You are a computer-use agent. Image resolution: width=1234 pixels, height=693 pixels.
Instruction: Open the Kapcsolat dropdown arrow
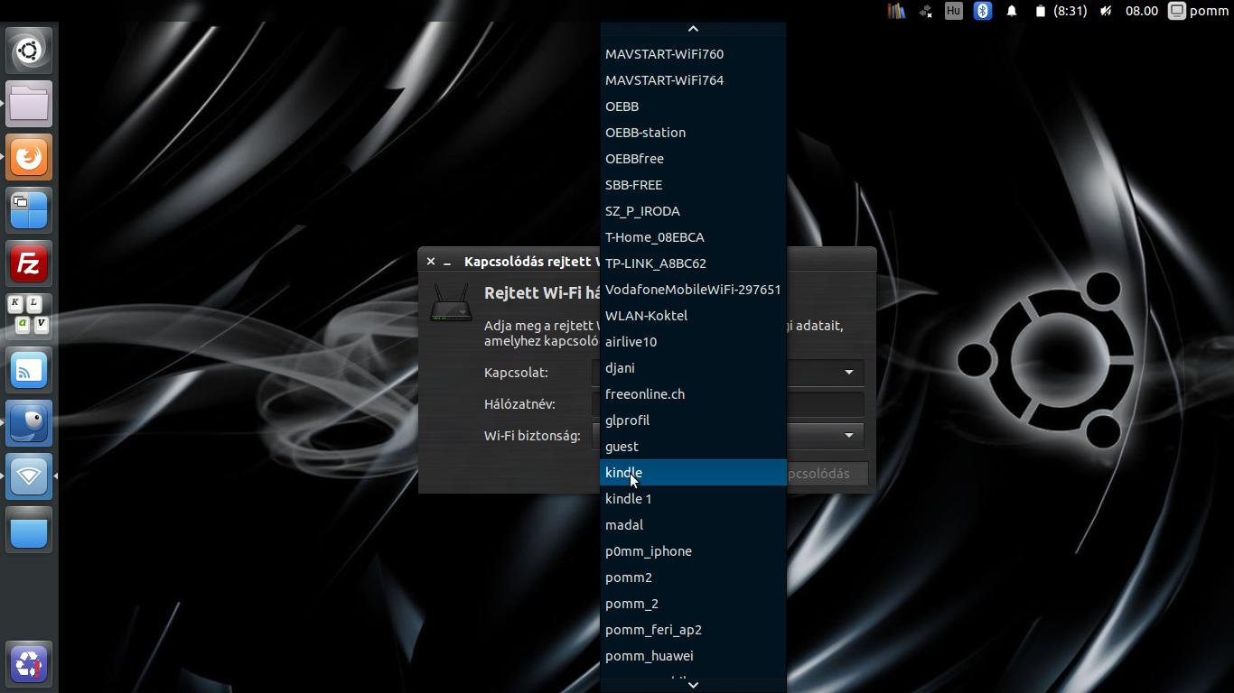click(x=849, y=373)
